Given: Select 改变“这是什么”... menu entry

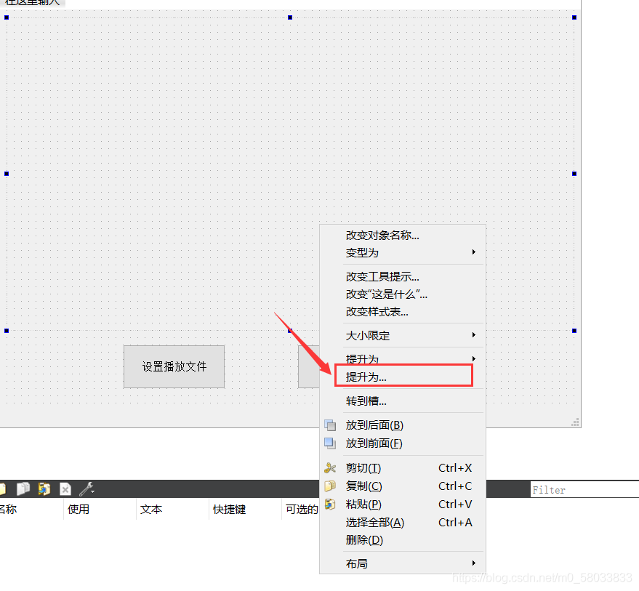Looking at the screenshot, I should tap(403, 294).
